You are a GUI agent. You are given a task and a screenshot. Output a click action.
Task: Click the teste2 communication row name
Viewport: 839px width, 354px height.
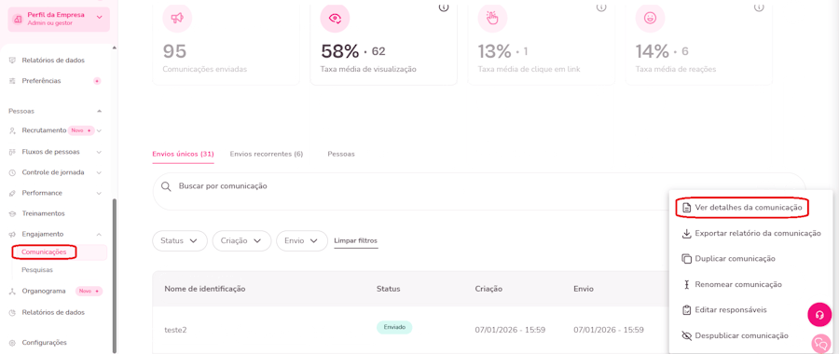click(x=175, y=330)
